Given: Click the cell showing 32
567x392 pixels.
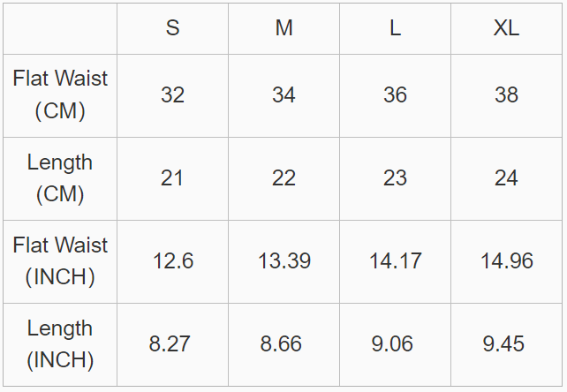Looking at the screenshot, I should pos(172,96).
